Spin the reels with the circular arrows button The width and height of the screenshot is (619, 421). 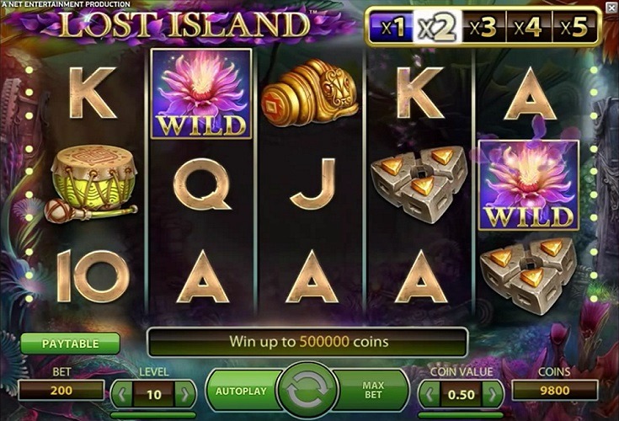point(307,390)
